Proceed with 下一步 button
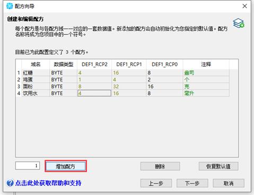Screen dimensions: 254x195 tap(192, 183)
